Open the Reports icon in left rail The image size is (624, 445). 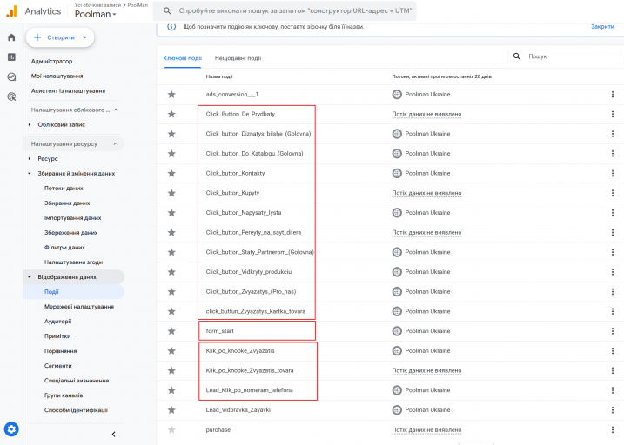click(x=11, y=57)
